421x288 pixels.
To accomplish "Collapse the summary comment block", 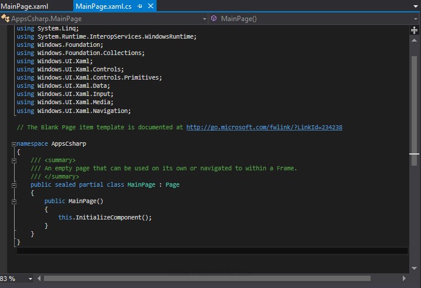I will coord(13,160).
